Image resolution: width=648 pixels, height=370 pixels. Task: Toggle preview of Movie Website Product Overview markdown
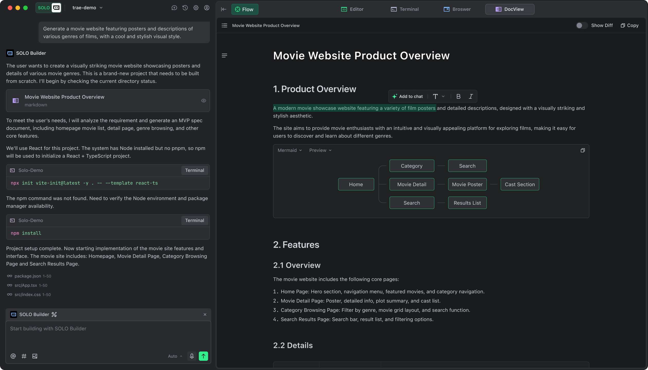click(204, 100)
